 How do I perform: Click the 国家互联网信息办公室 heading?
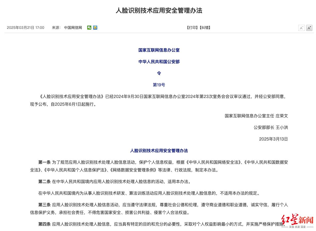(x=159, y=50)
